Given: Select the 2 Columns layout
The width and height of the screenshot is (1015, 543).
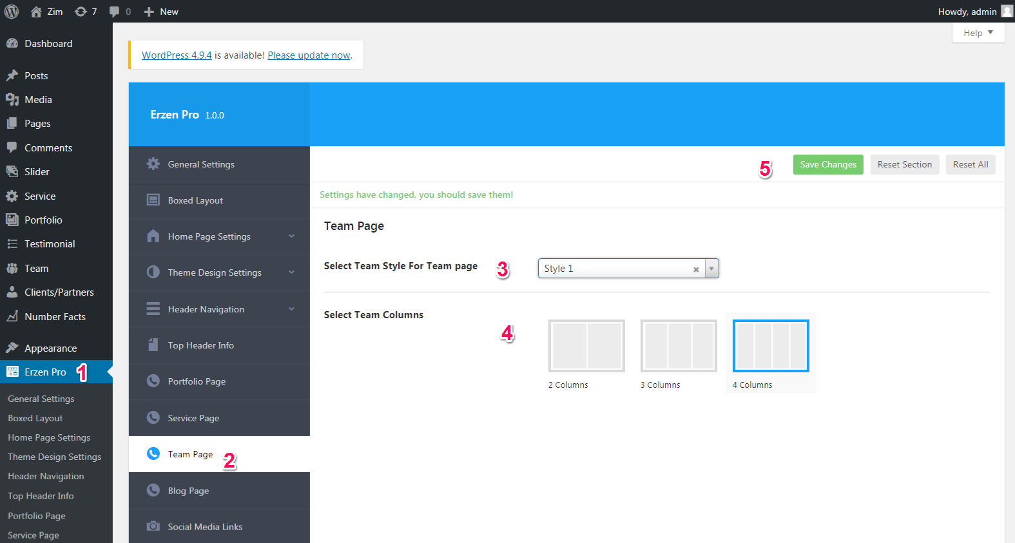Looking at the screenshot, I should [586, 346].
